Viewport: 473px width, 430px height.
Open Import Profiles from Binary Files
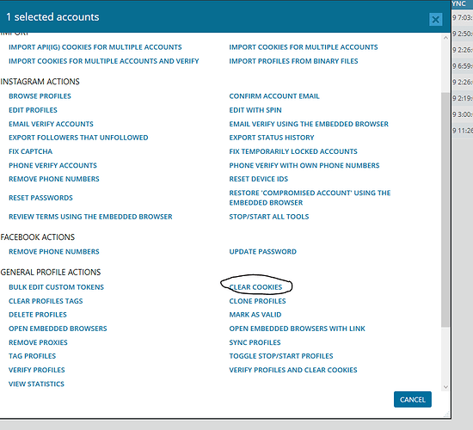[x=293, y=61]
